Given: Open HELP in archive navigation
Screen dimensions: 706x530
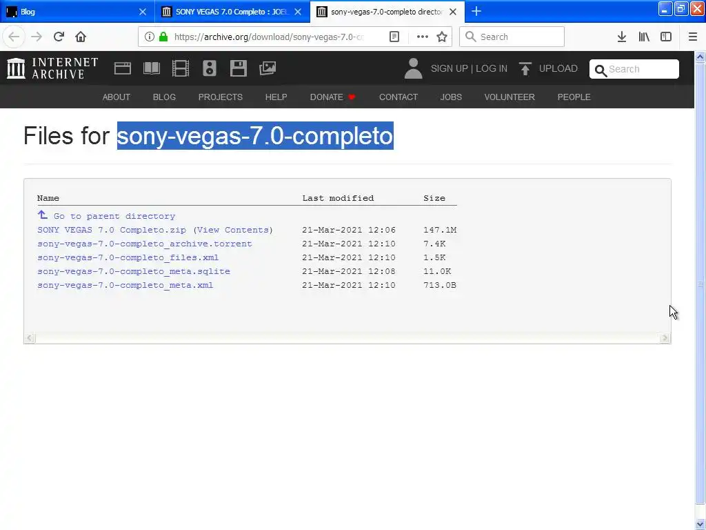Looking at the screenshot, I should tap(276, 97).
